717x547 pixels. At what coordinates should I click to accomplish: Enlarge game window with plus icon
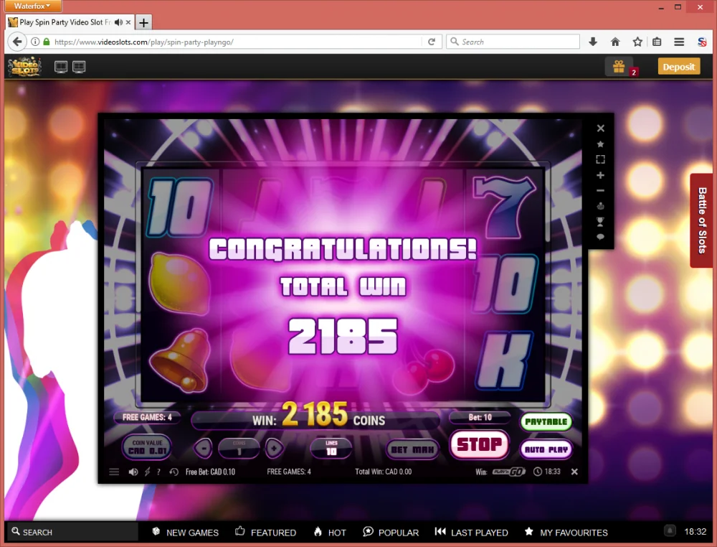click(x=601, y=175)
